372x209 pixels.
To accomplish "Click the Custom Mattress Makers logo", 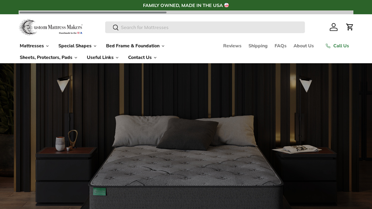I will click(51, 27).
